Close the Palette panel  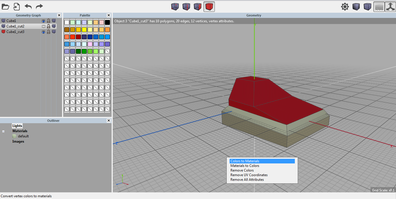[109, 15]
